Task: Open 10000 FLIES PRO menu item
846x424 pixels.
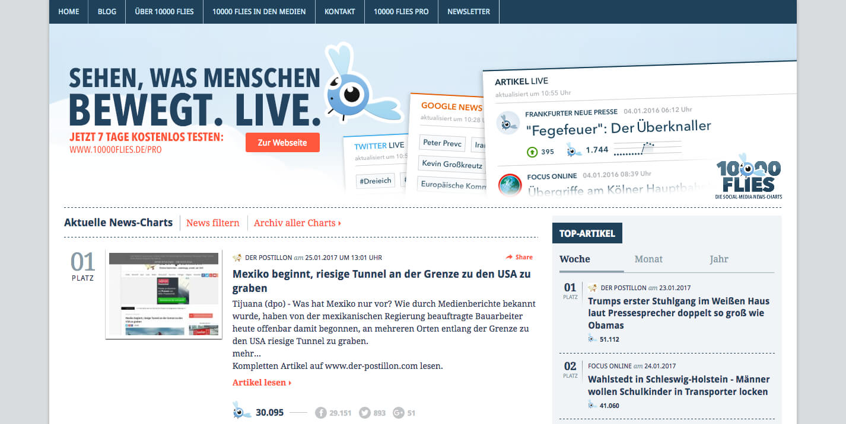Action: coord(401,12)
